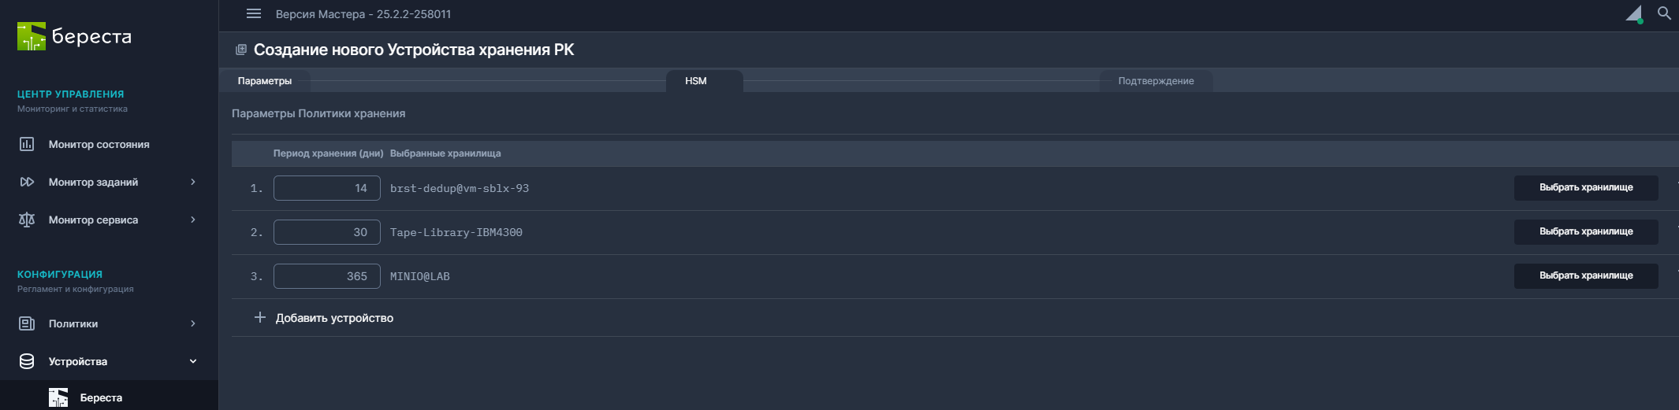Image resolution: width=1679 pixels, height=410 pixels.
Task: Click the Монитор состояния chart icon
Action: 27,144
